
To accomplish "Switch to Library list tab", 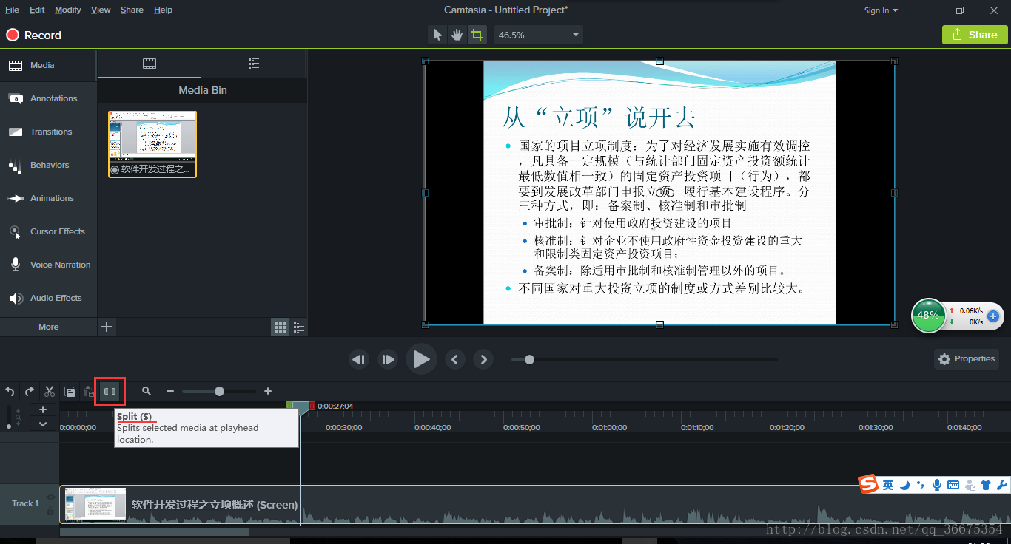I will pos(254,64).
